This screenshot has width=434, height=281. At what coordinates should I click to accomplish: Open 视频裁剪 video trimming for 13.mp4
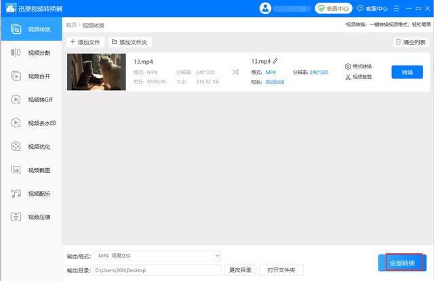tap(359, 77)
